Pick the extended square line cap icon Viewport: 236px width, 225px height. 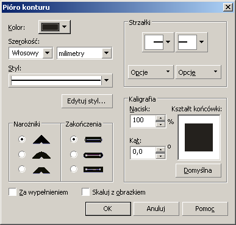point(93,169)
